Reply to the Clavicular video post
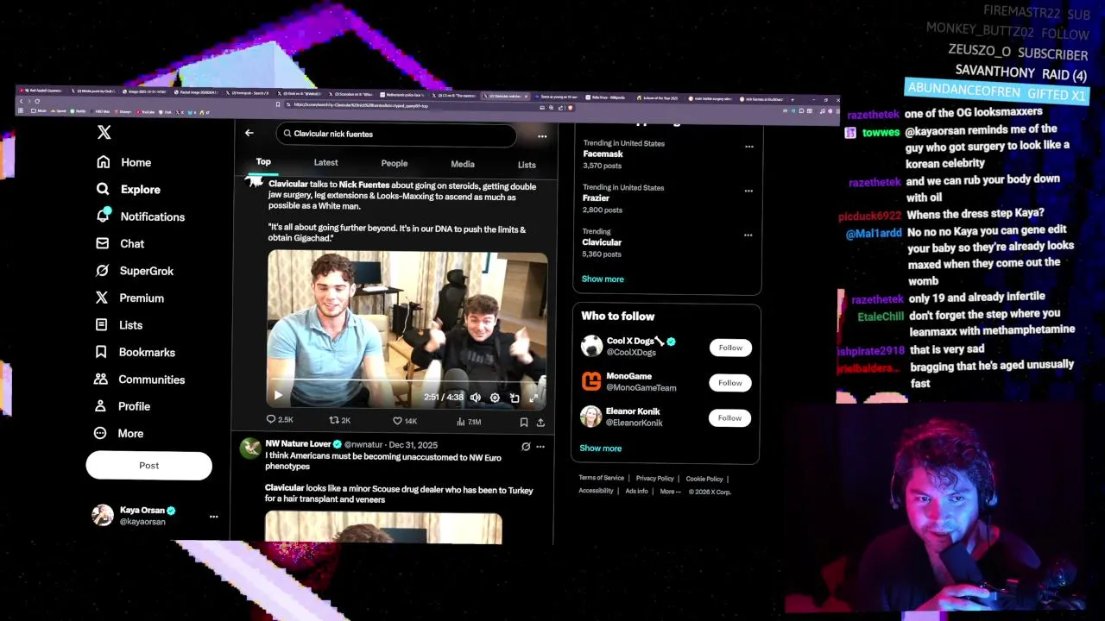The image size is (1105, 621). click(x=279, y=420)
